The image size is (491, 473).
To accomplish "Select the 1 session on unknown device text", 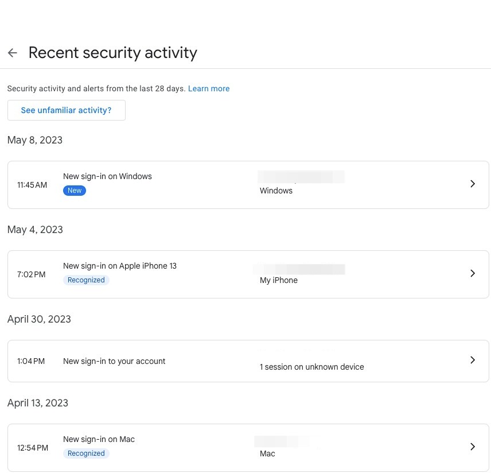I will click(311, 367).
